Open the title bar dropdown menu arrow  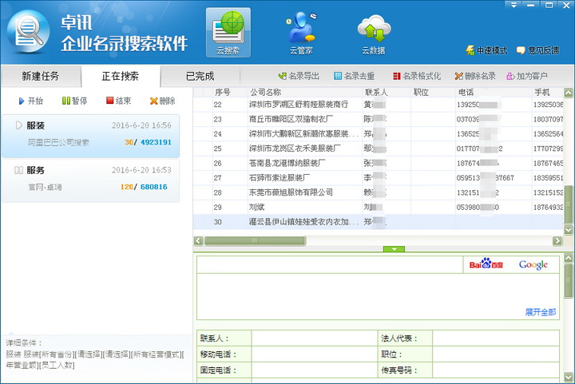pyautogui.click(x=514, y=5)
